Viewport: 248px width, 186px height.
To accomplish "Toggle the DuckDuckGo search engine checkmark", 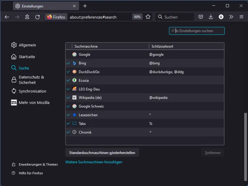I will pyautogui.click(x=68, y=72).
